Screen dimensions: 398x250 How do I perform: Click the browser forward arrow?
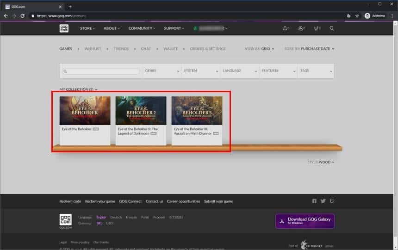point(14,16)
